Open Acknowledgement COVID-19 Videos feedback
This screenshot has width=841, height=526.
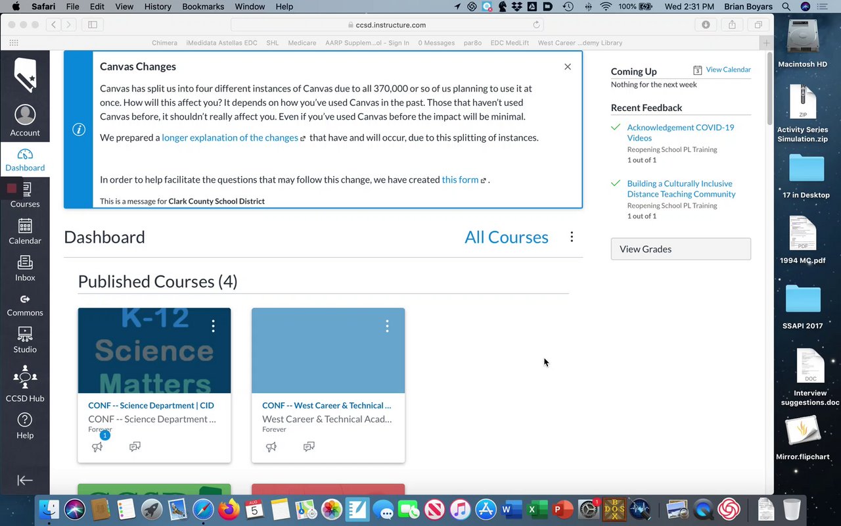(681, 133)
